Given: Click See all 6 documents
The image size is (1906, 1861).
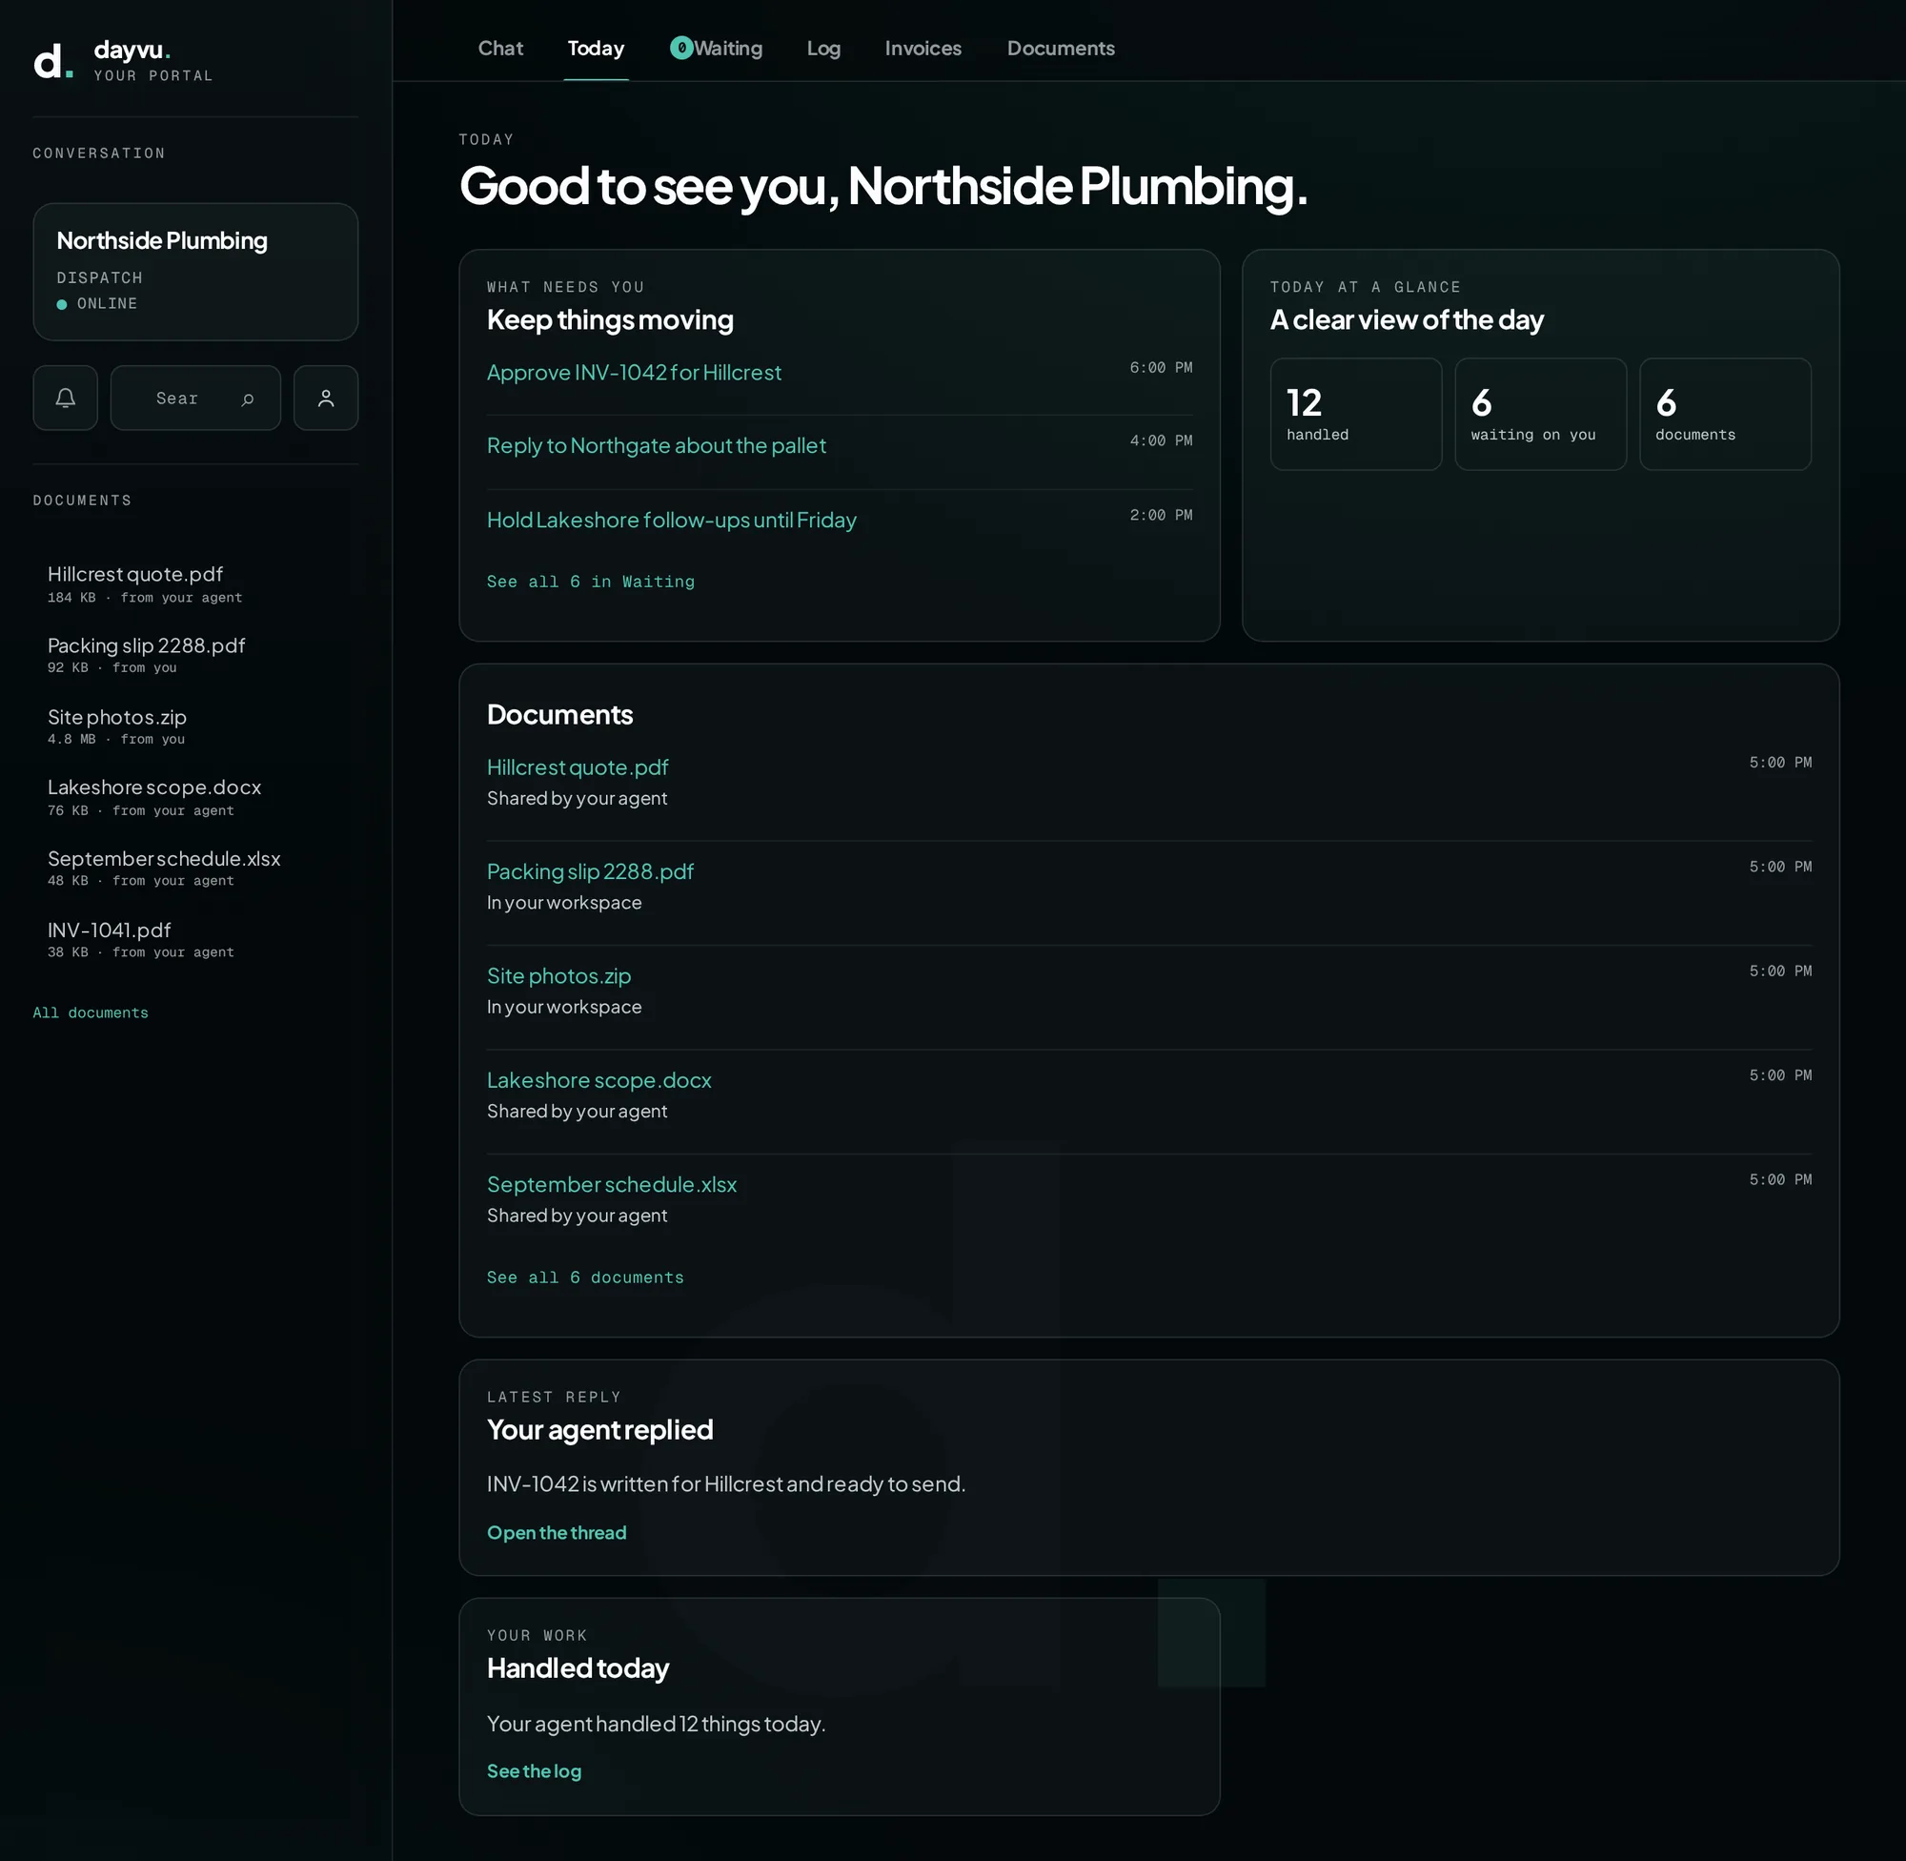Looking at the screenshot, I should [585, 1278].
